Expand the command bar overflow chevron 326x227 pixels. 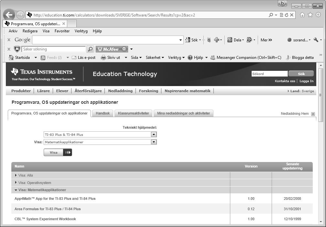(321, 55)
